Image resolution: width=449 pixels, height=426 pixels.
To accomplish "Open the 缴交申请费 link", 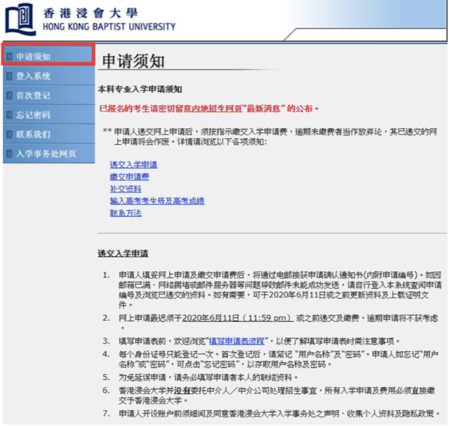I will [129, 177].
